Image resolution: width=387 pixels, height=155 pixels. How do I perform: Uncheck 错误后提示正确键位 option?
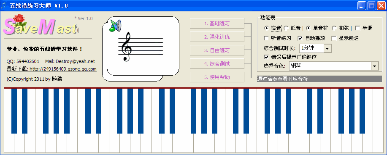266,57
